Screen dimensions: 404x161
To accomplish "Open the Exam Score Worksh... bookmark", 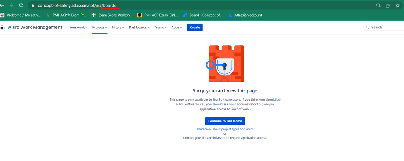I will pyautogui.click(x=112, y=15).
